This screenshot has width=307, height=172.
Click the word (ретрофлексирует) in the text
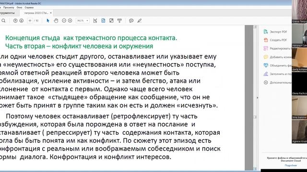[141, 116]
